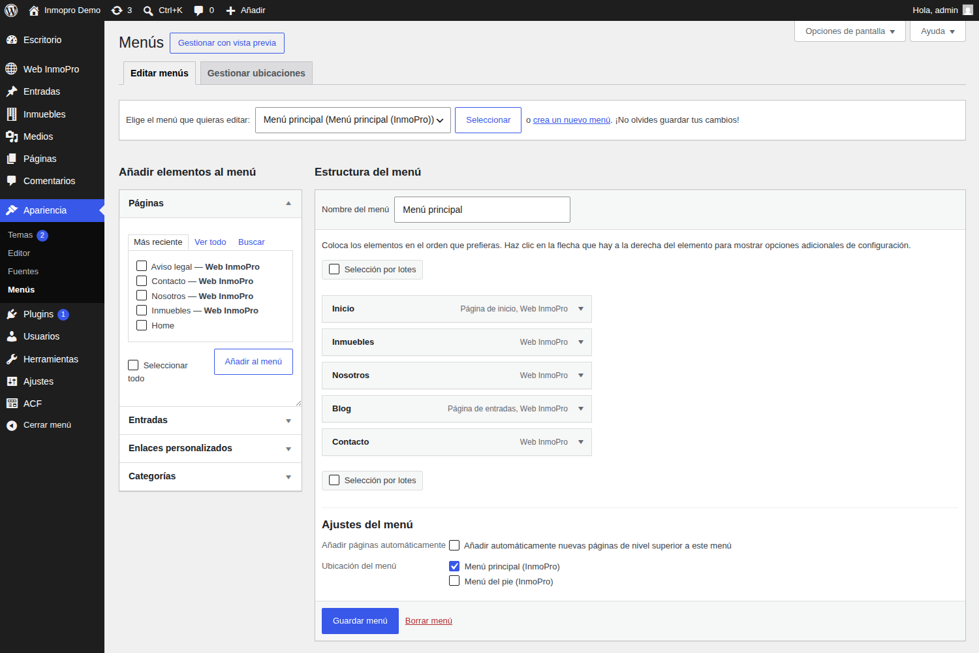Click the Usuarios person icon
The image size is (979, 653).
[12, 336]
